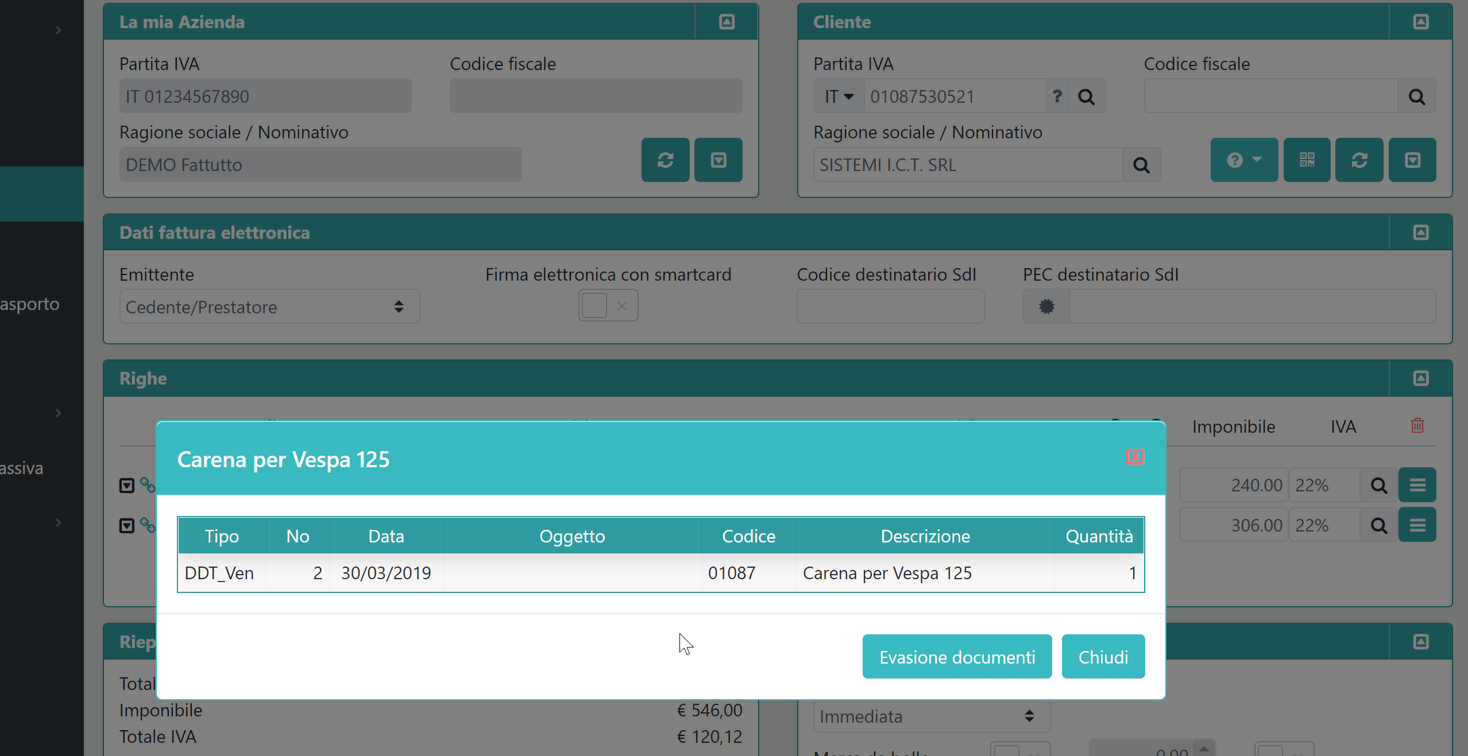
Task: Search IVA rate for the 306.00 row
Action: (x=1378, y=525)
